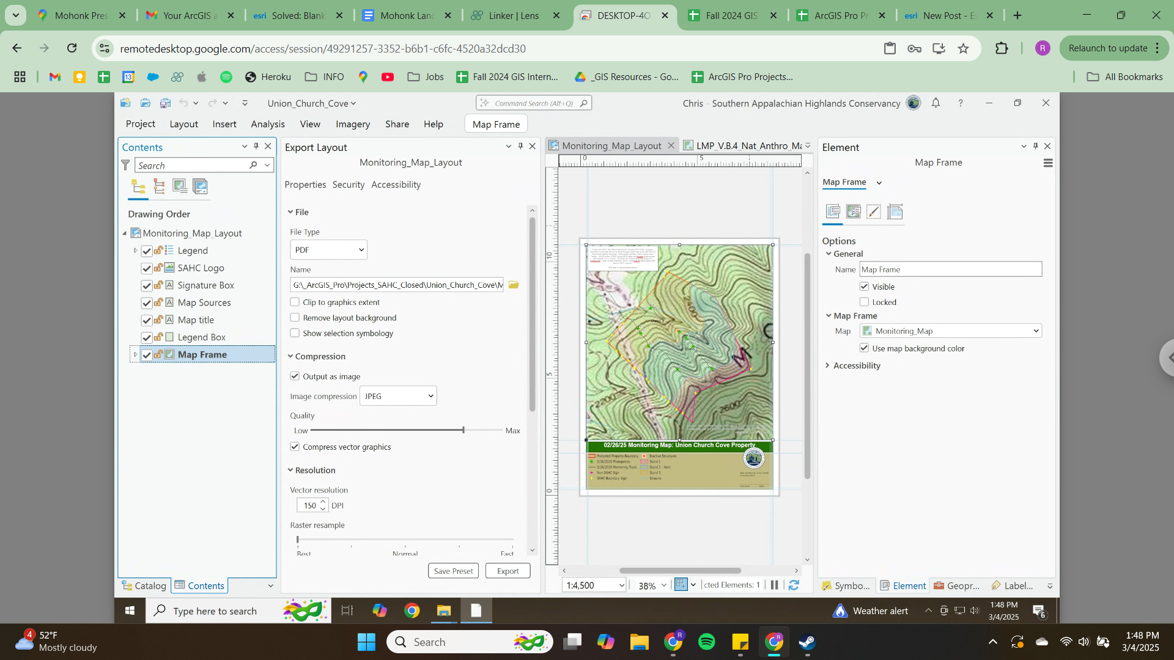Open File Explorer from bottom taskbar
This screenshot has width=1174, height=660.
639,642
